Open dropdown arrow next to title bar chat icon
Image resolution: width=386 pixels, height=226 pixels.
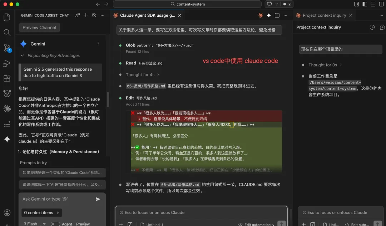(x=277, y=4)
